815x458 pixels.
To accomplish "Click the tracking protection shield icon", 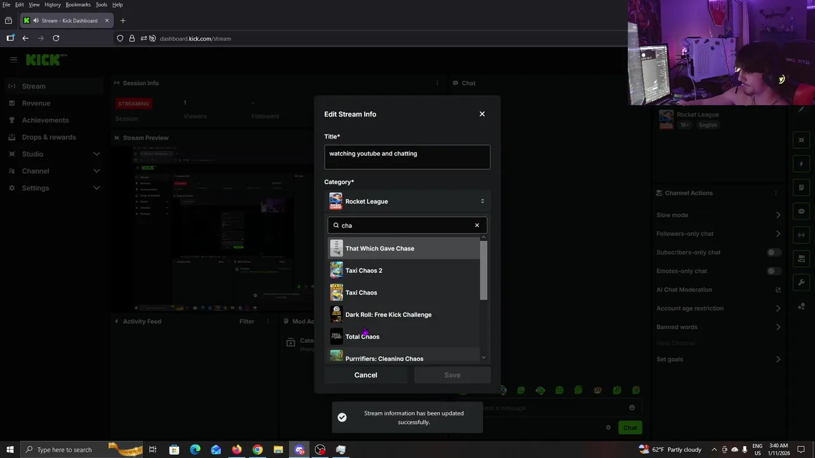I will coord(120,38).
